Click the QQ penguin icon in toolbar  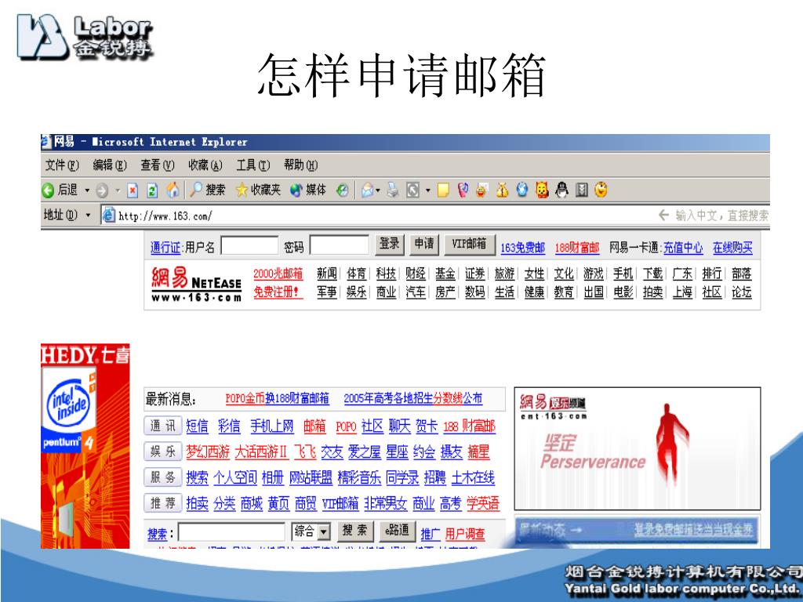click(561, 190)
